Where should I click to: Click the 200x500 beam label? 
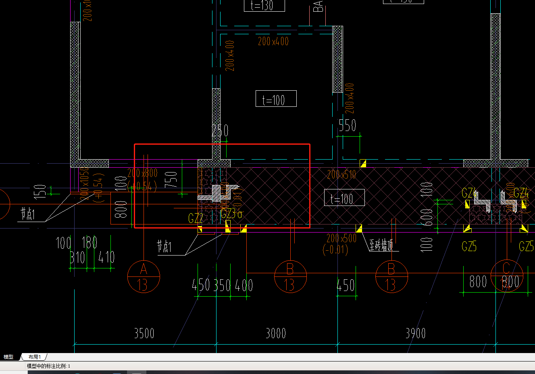coord(341,238)
